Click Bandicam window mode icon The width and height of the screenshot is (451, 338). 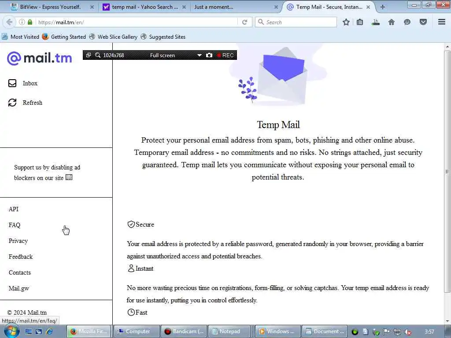click(89, 55)
